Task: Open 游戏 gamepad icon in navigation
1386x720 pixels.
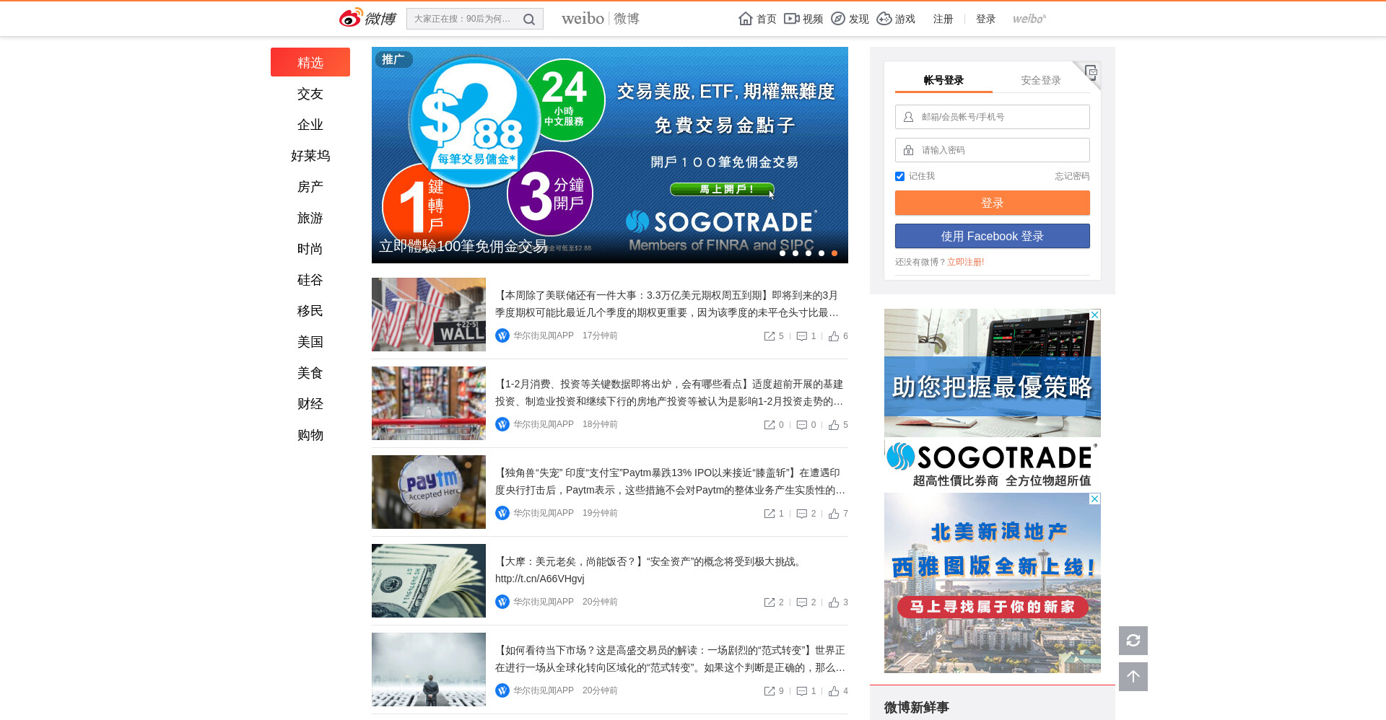Action: (884, 19)
